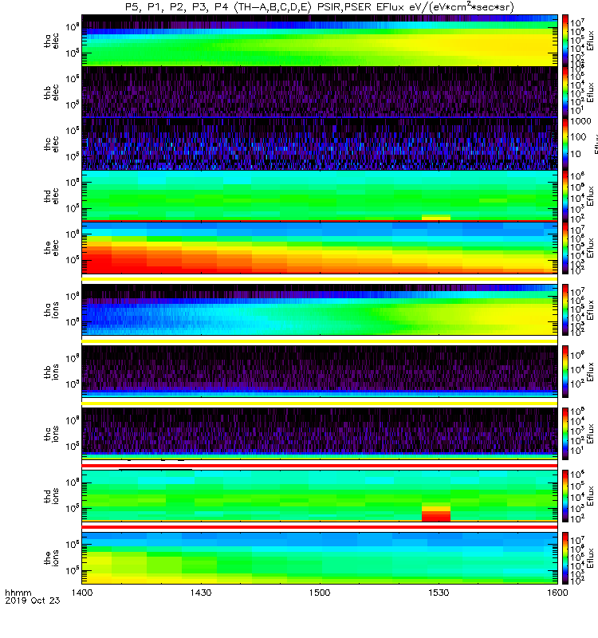Click the '1000' value on thc elec color scale
Image resolution: width=598 pixels, height=638 pixels.
coord(580,121)
